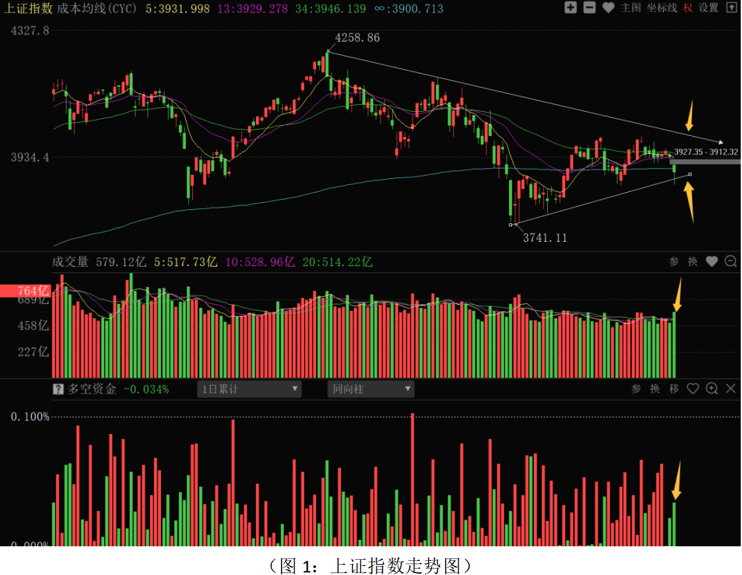Toggle the filled heart in 成交量 panel
This screenshot has height=575, width=742.
coord(712,262)
